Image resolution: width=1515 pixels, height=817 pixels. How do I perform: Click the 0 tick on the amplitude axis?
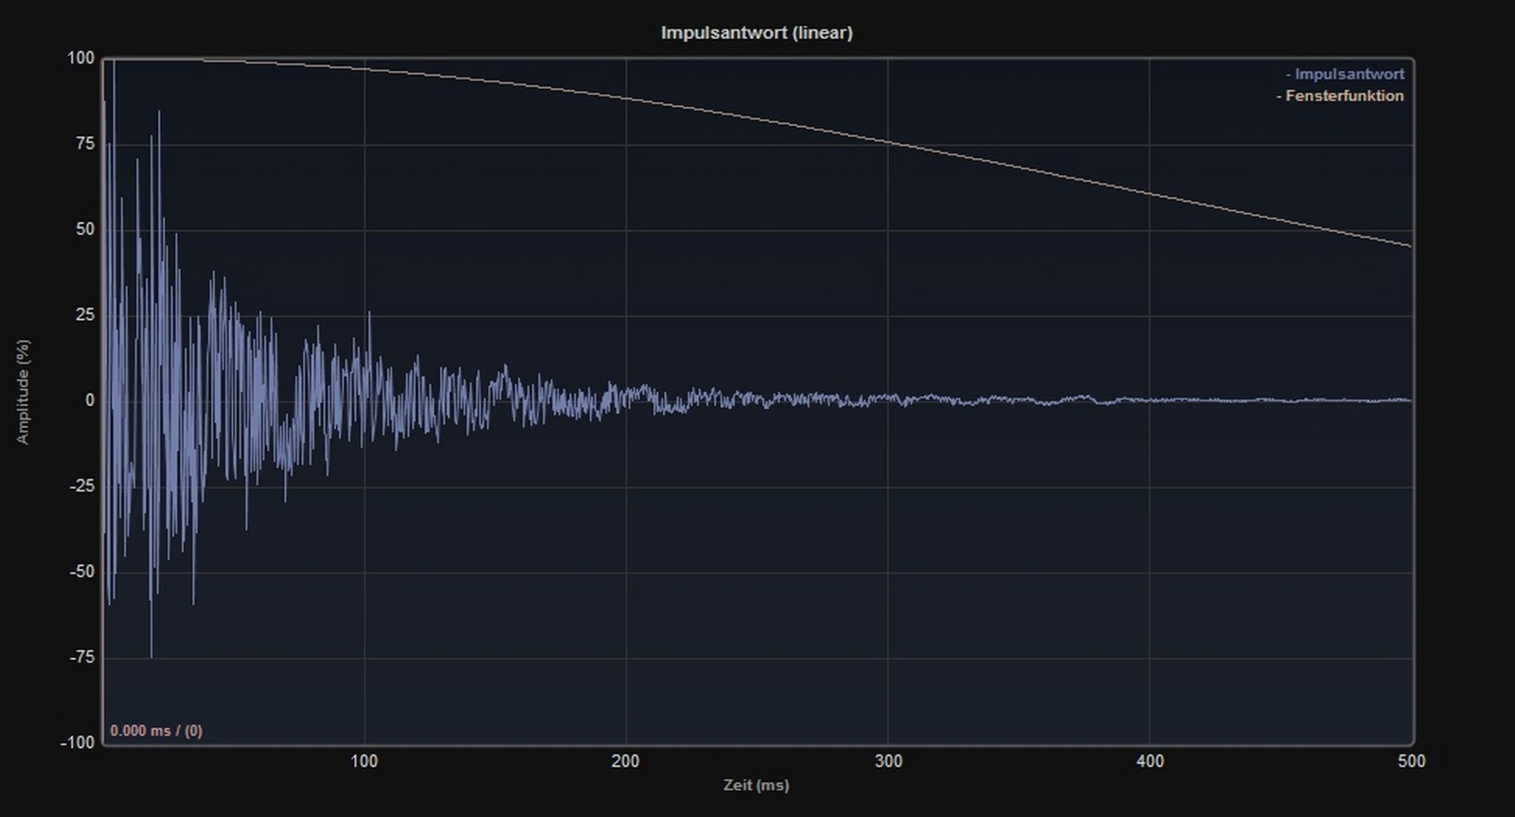click(x=90, y=400)
